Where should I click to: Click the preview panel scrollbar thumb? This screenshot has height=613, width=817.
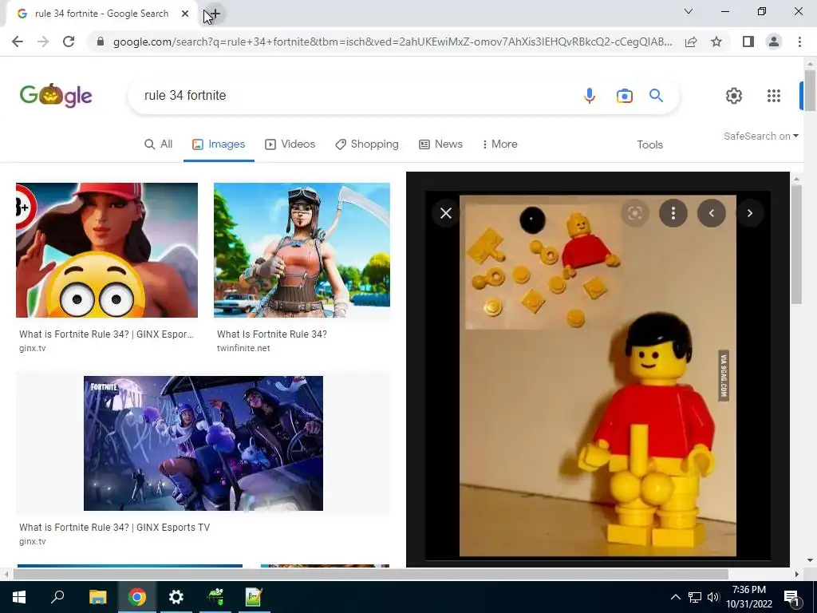coord(796,244)
